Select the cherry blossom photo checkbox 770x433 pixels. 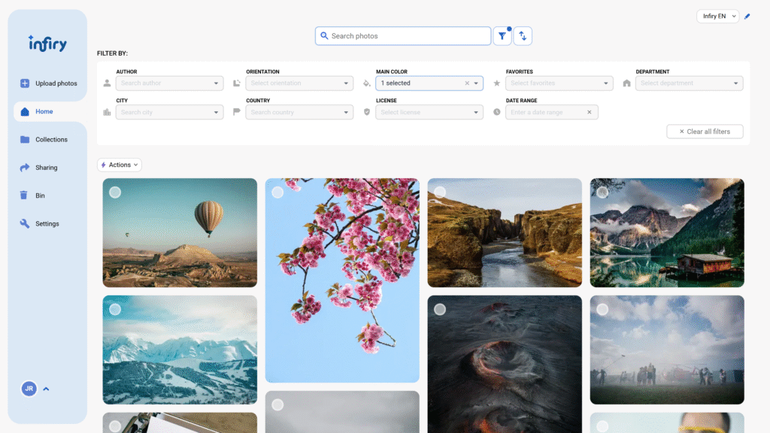pos(277,192)
